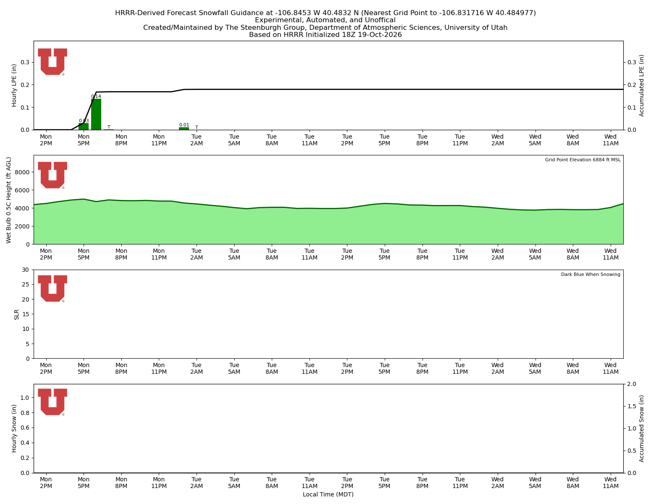Click 'Tue 8AM' tick under the Wet Bulb panel

[272, 254]
